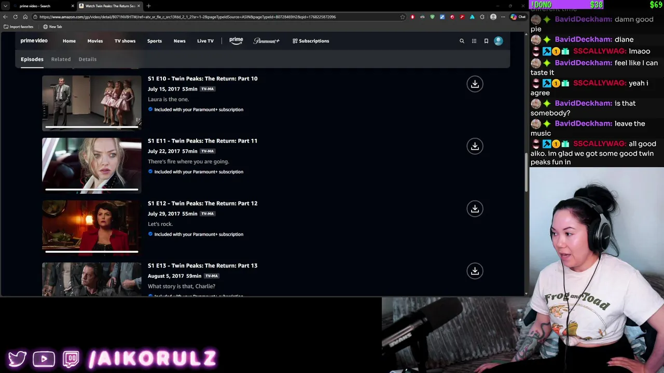Screen dimensions: 664x373
Task: Select the Watch Twin Peaks browser tab
Action: pos(109,6)
